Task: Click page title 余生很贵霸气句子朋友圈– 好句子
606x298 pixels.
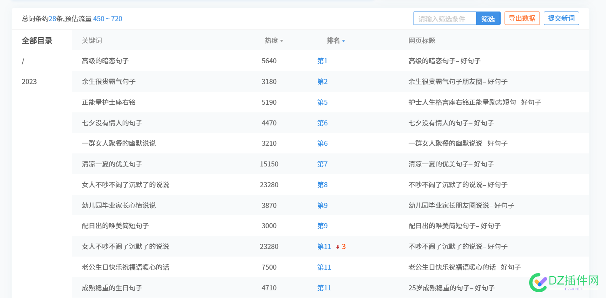Action: click(458, 82)
